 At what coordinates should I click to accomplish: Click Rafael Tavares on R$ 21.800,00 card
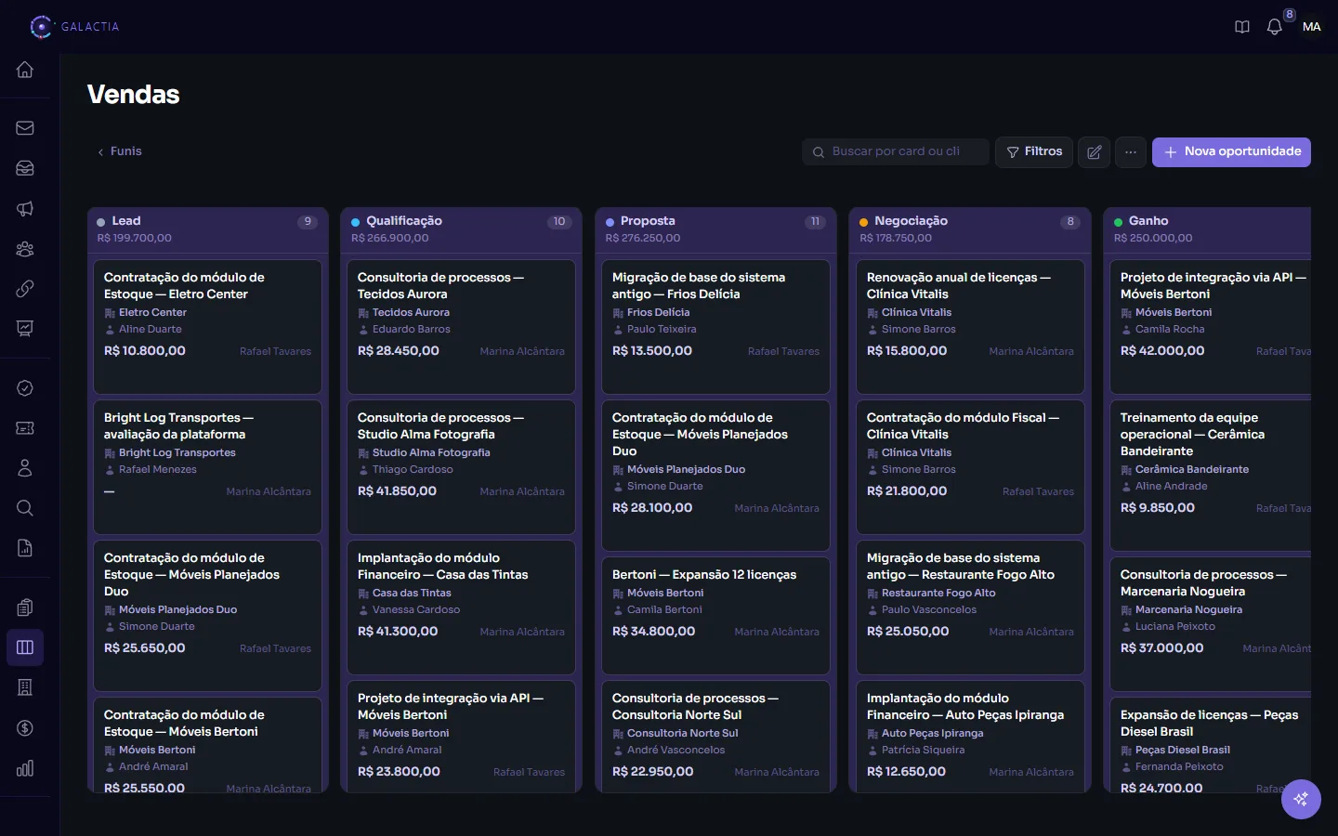pos(1038,492)
